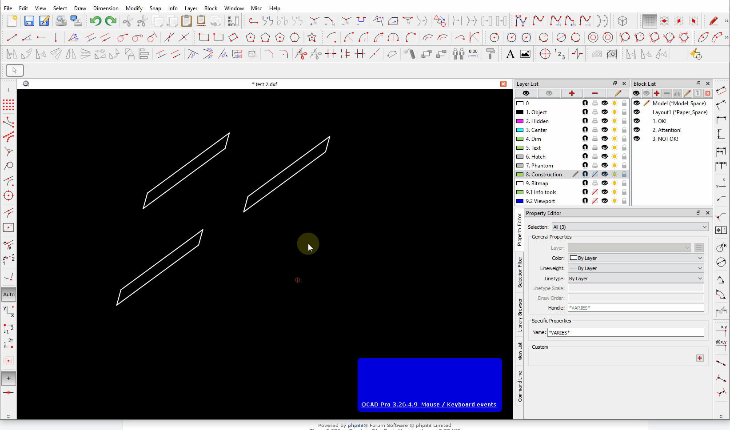Toggle the grid display icon

coord(649,21)
